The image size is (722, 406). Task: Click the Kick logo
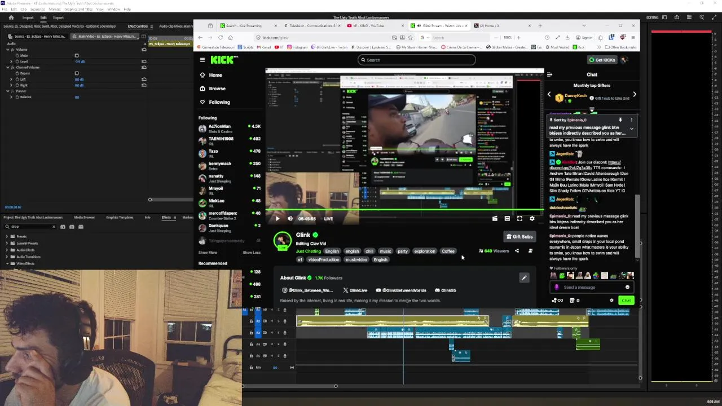[222, 60]
